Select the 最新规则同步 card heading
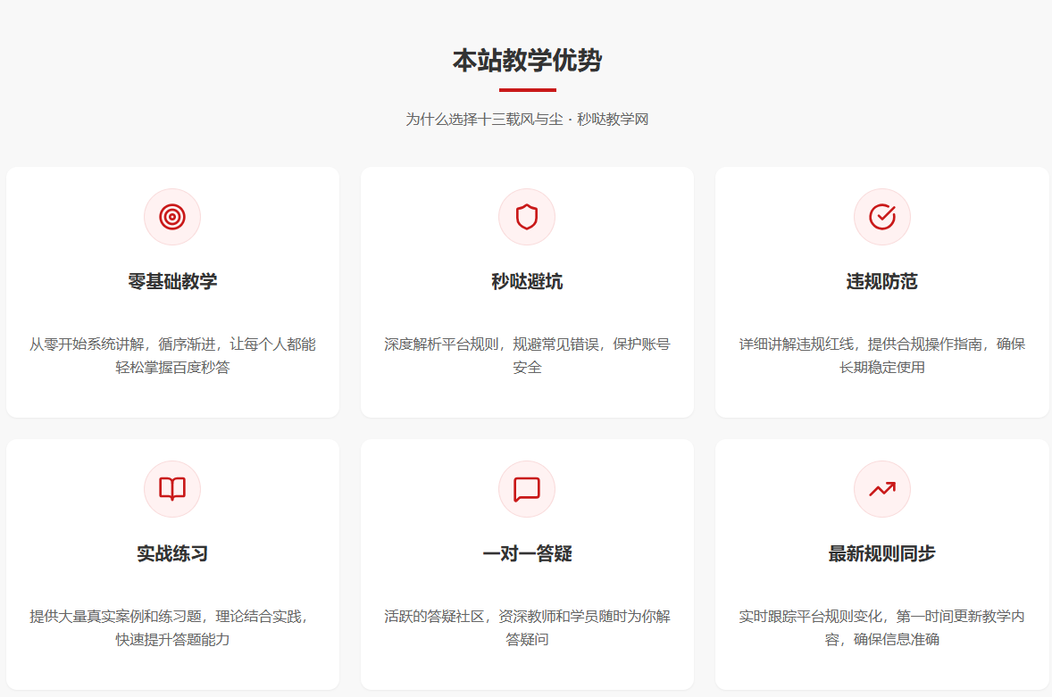The width and height of the screenshot is (1052, 697). [881, 554]
